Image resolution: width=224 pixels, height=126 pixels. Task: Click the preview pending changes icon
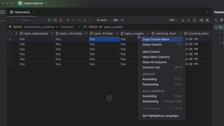pos(85,20)
